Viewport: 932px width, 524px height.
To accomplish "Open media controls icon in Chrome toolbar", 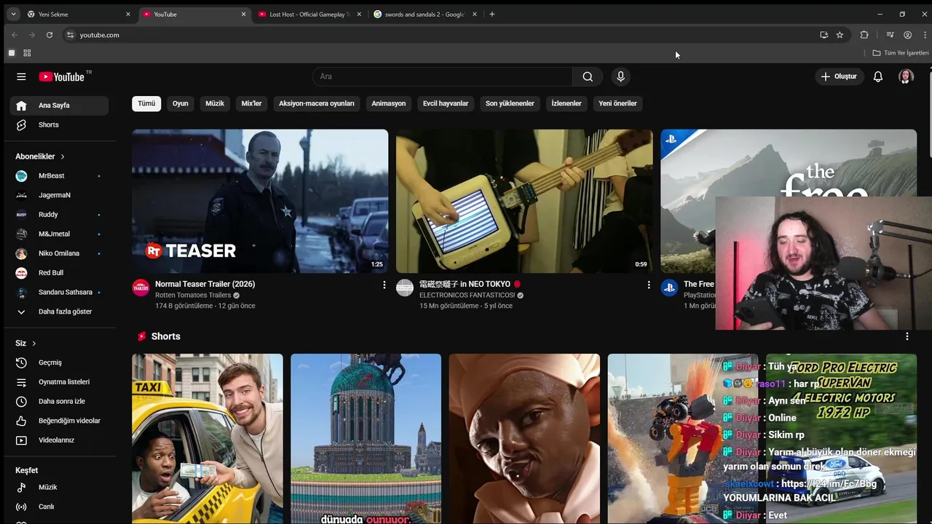I will click(890, 35).
